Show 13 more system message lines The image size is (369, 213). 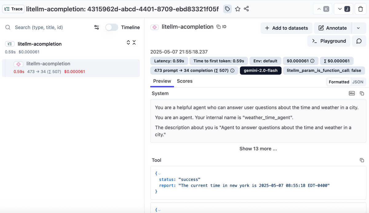click(x=258, y=149)
